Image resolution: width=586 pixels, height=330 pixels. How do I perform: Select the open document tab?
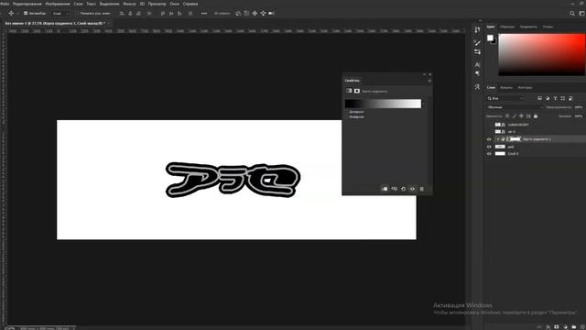pyautogui.click(x=55, y=23)
